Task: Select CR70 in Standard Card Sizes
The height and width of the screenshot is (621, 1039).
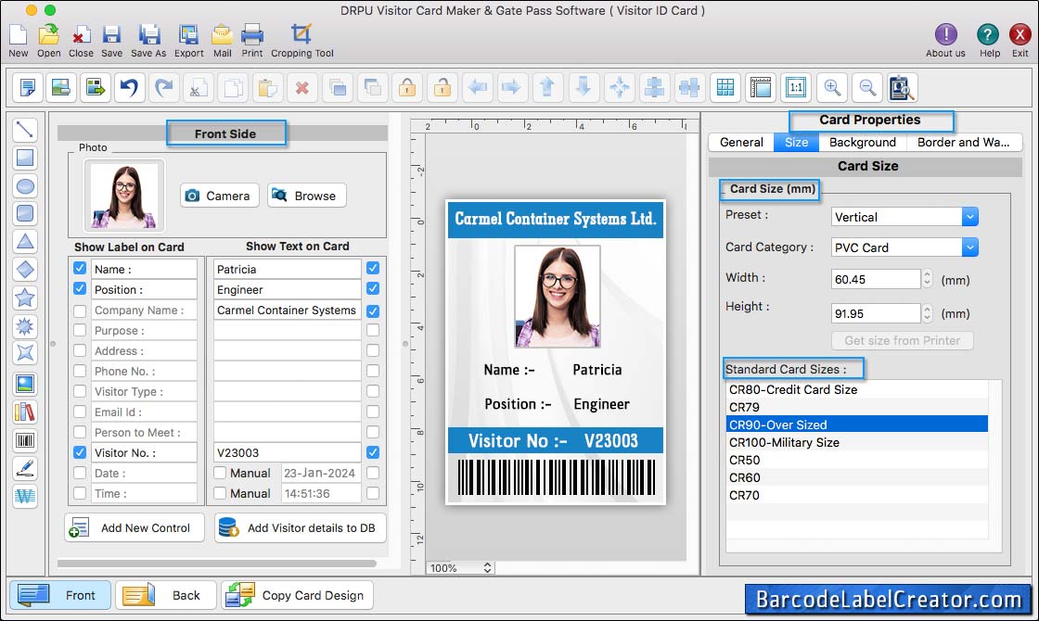Action: (x=857, y=495)
